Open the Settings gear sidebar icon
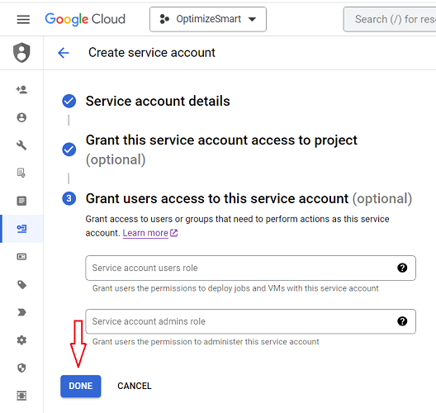 [21, 339]
